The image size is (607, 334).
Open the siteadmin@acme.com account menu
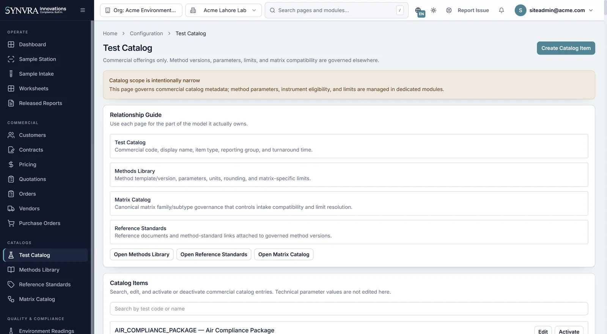pos(554,10)
